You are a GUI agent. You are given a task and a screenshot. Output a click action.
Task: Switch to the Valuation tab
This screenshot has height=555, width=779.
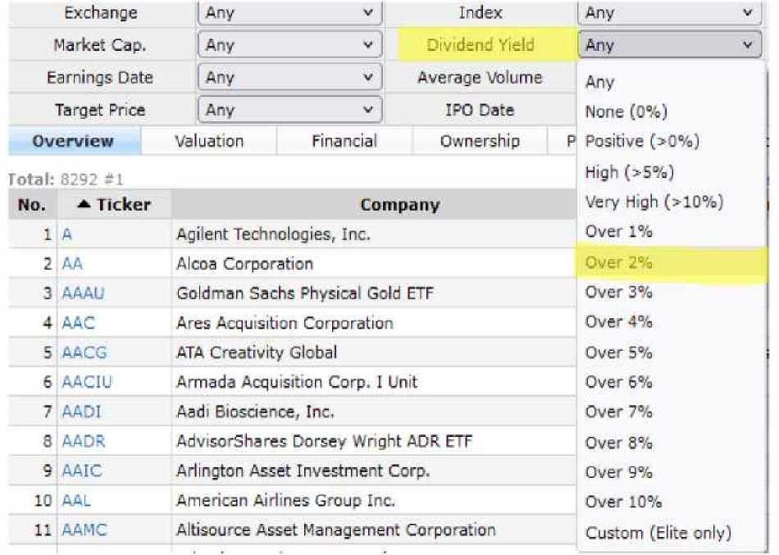tap(209, 141)
